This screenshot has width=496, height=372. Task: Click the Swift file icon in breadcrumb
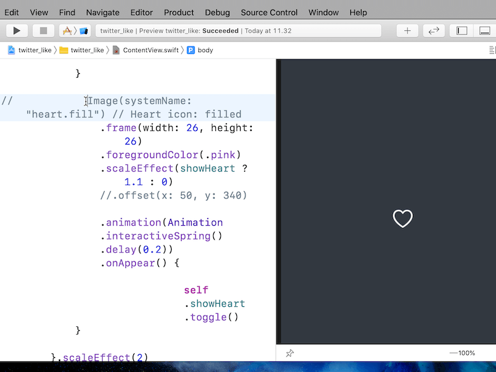pyautogui.click(x=116, y=50)
